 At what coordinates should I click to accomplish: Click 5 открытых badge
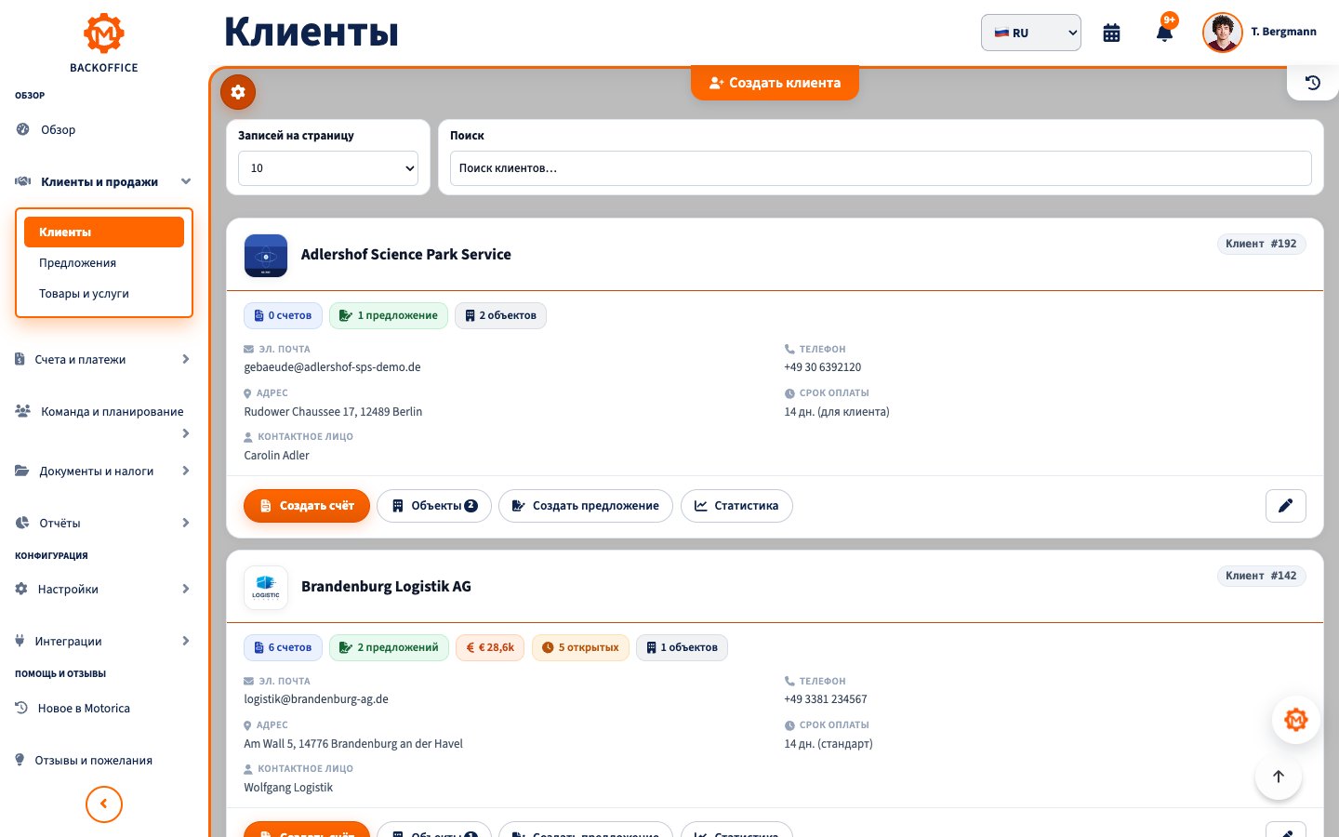pyautogui.click(x=580, y=647)
